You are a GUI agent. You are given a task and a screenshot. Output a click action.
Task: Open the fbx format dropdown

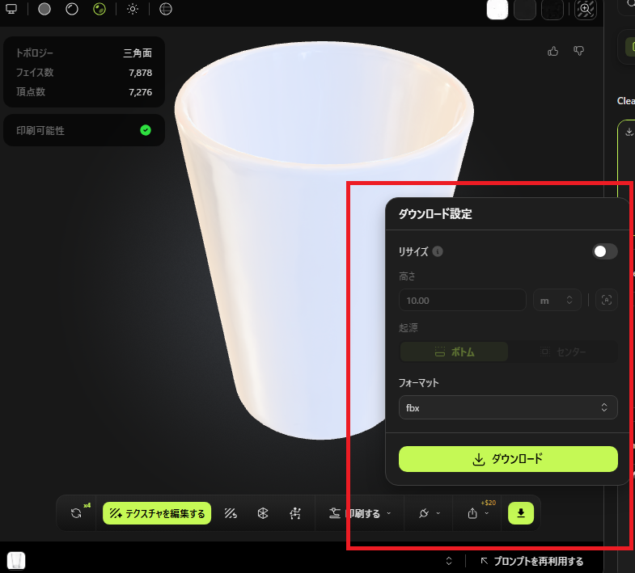508,408
